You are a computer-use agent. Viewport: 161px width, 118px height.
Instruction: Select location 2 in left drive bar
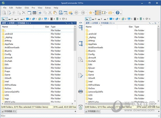(41, 19)
